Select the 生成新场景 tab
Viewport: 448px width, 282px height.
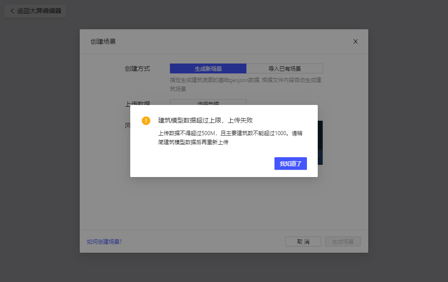tap(208, 68)
